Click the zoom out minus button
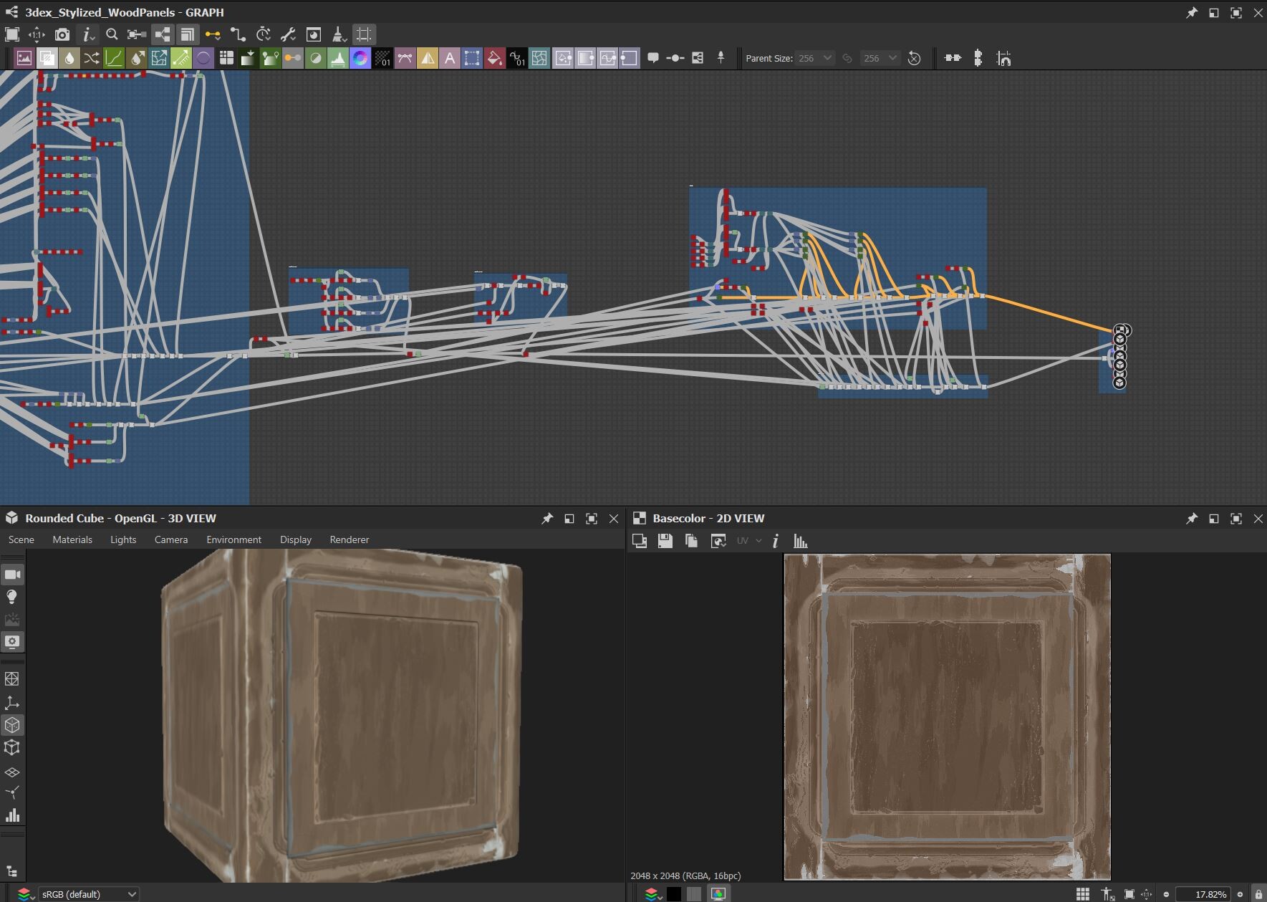This screenshot has width=1267, height=902. 1167,893
